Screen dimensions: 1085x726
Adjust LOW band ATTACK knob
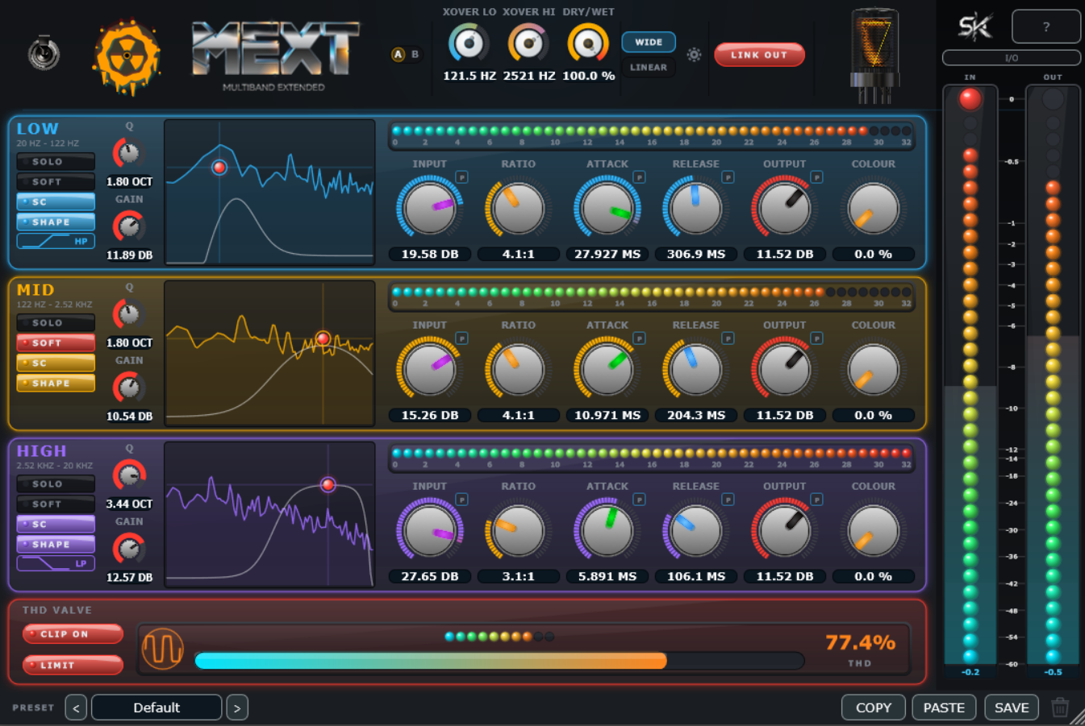607,208
